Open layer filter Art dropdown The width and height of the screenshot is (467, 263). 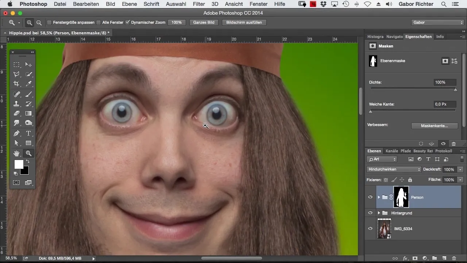(382, 159)
